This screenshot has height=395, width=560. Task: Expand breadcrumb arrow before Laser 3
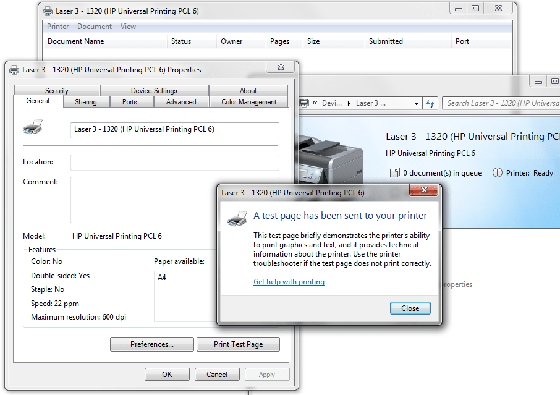pos(349,104)
